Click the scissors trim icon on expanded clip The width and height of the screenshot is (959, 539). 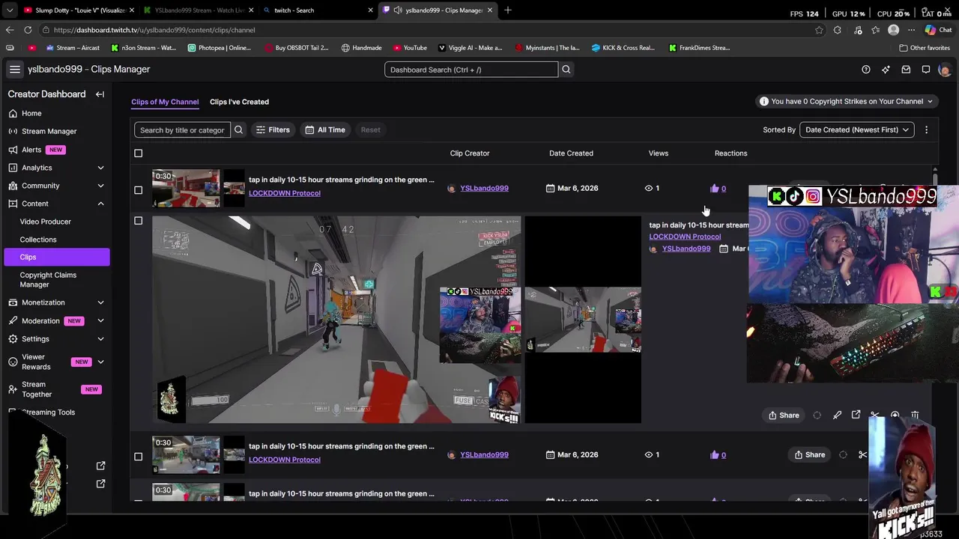[875, 415]
